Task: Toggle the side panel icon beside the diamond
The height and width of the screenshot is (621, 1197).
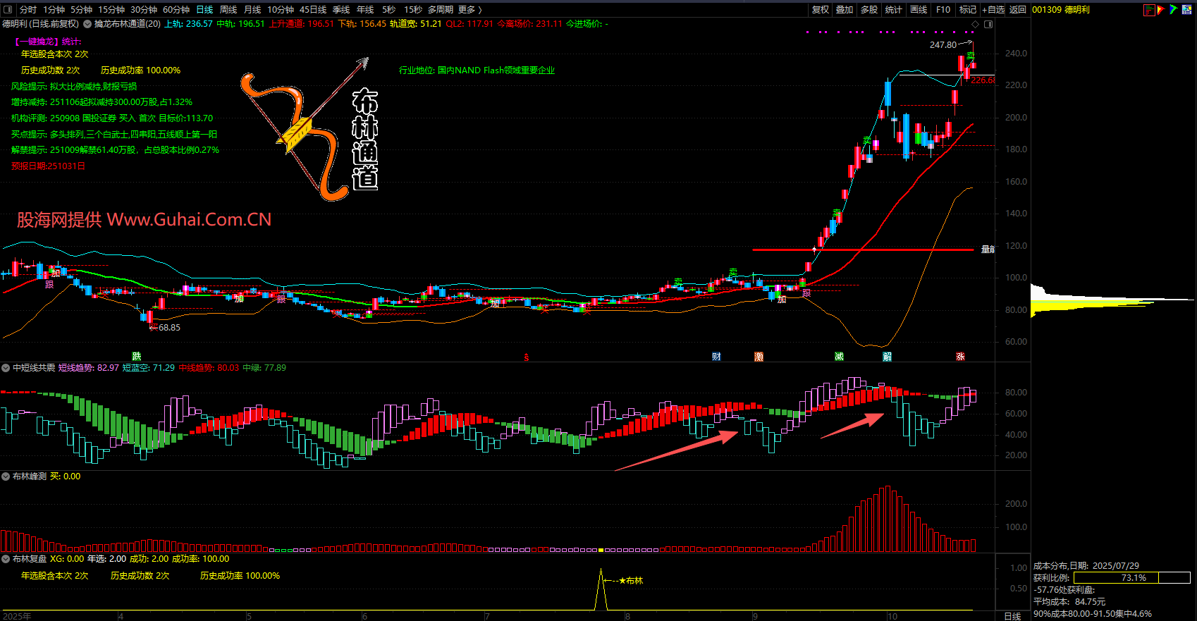Action: coord(988,24)
